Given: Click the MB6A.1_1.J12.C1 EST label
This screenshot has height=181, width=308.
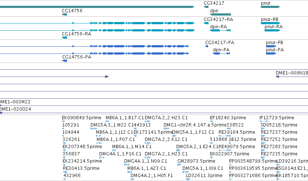Looking at the screenshot, I should (x=114, y=132).
